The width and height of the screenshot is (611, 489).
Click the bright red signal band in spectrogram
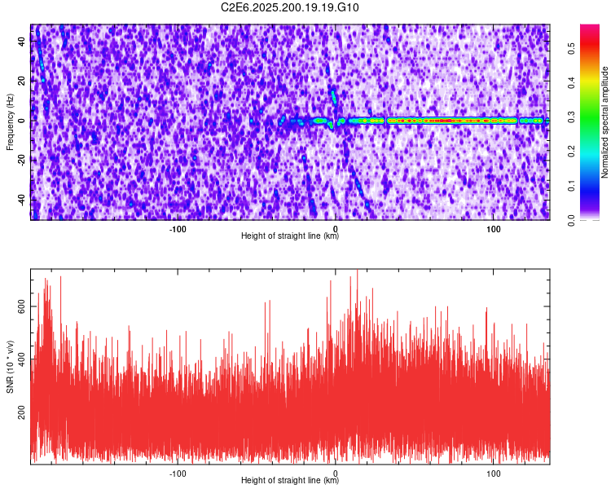coord(452,121)
